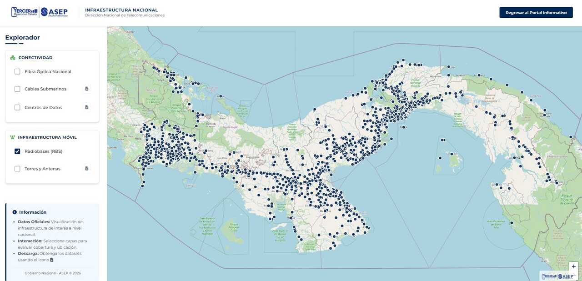
Task: Turn on the Centros de Datos checkbox
Action: click(17, 107)
